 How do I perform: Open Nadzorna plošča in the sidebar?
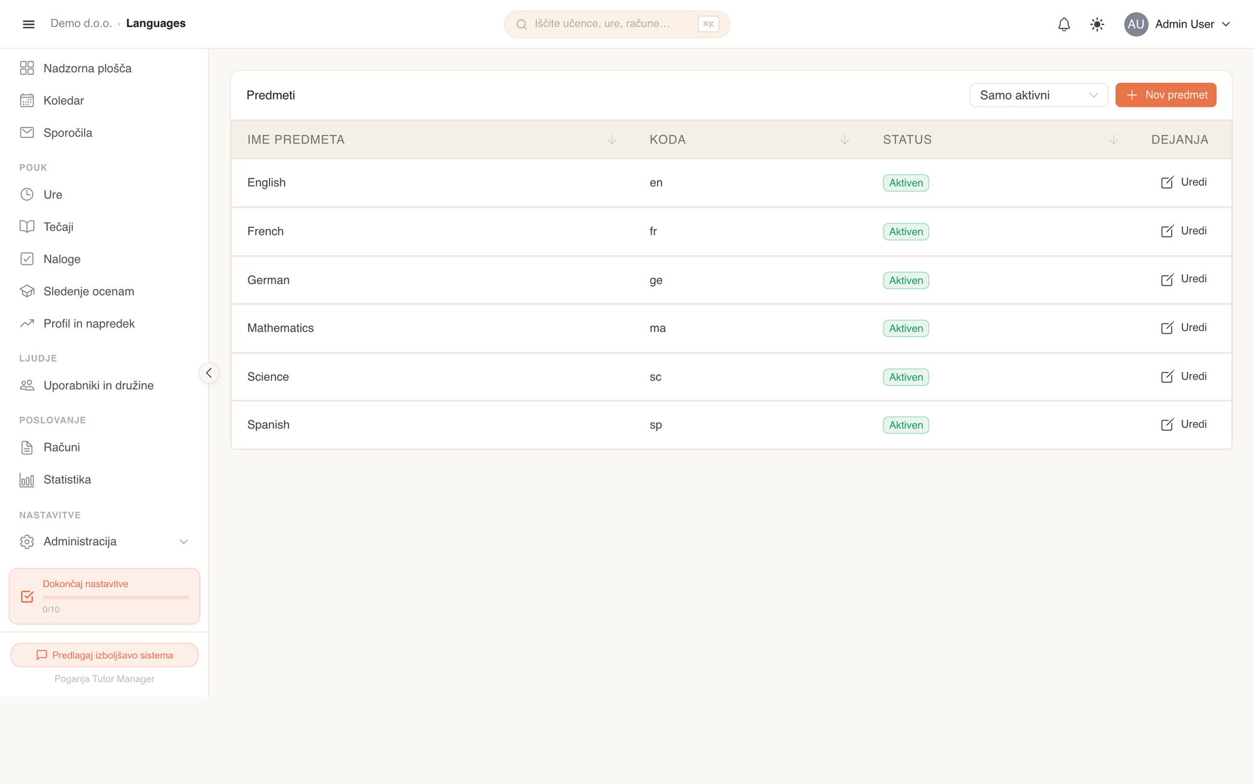(87, 68)
